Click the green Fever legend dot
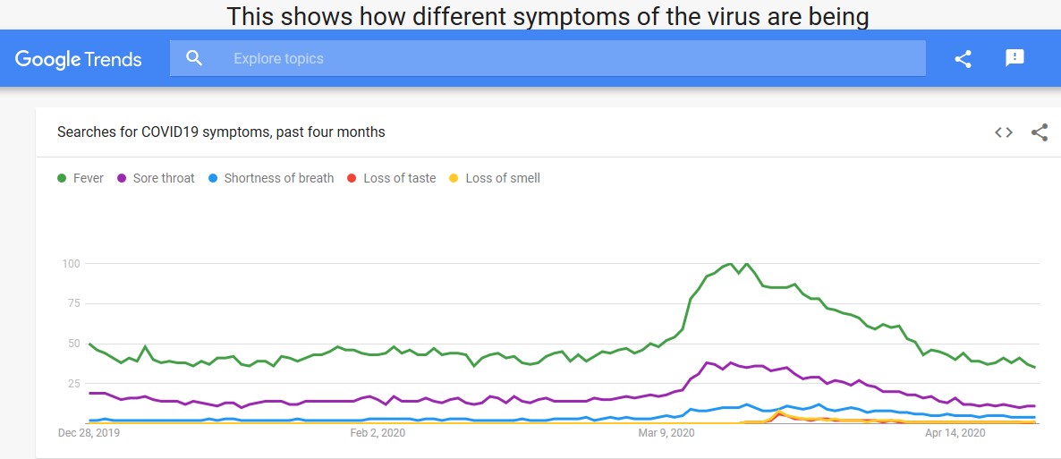 coord(62,178)
